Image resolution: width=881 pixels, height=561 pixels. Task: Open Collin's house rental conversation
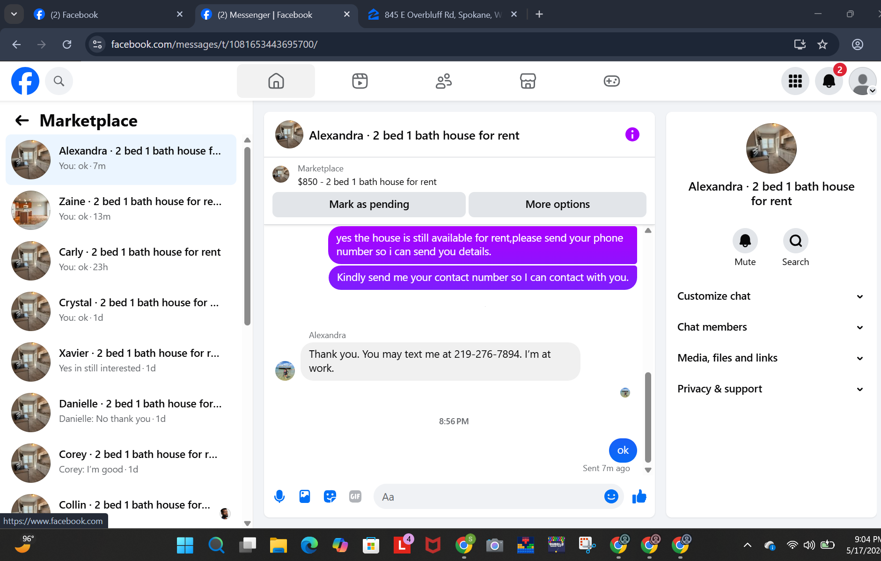(x=121, y=508)
